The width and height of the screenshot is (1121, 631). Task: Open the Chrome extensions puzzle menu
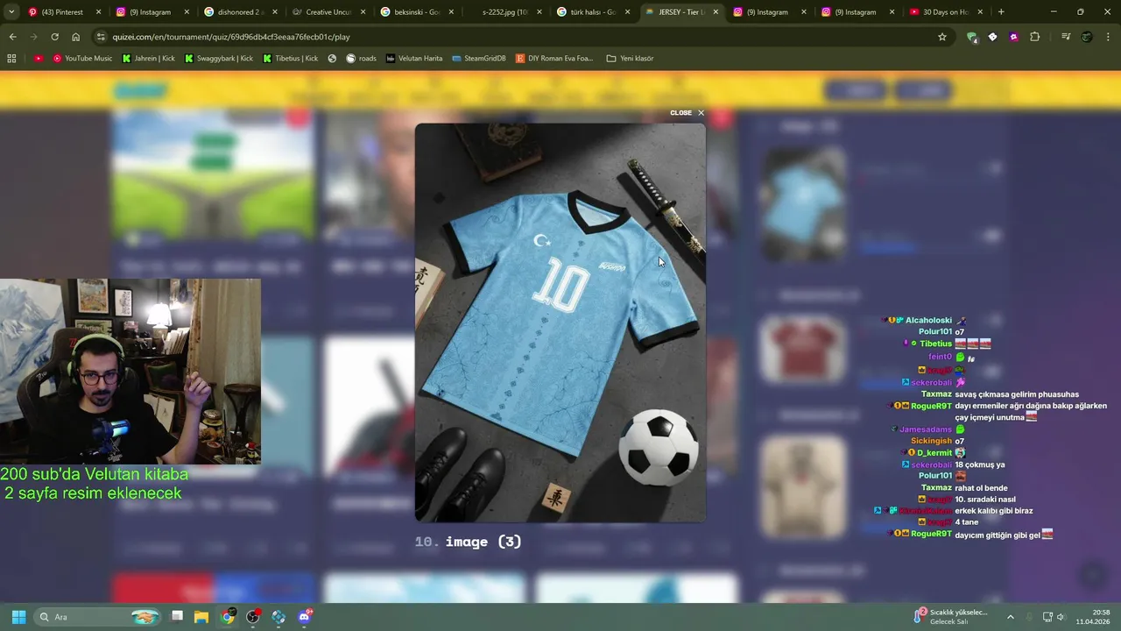[x=1035, y=37]
